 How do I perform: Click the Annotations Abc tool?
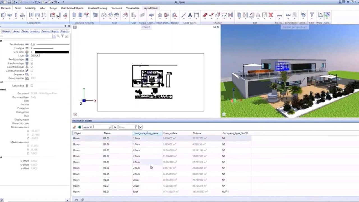[288, 15]
